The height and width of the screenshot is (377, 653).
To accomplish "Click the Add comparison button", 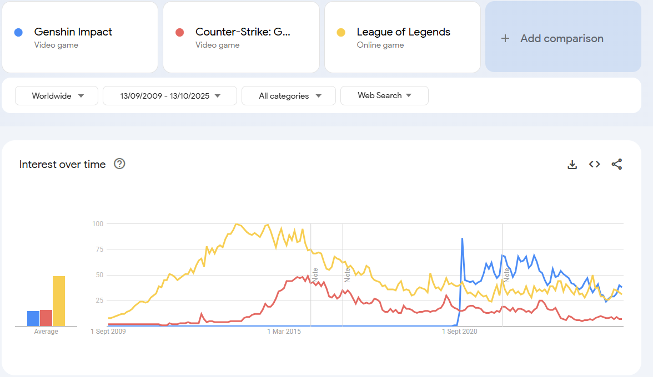I will pyautogui.click(x=561, y=37).
